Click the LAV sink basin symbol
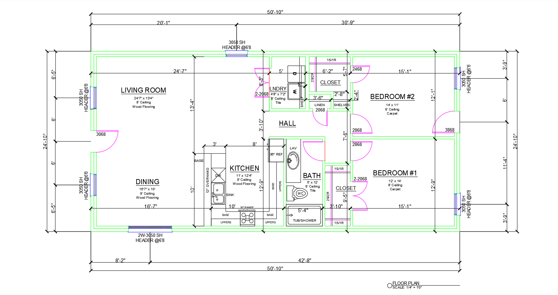Viewport: 558px width, 295px height. coord(293,160)
